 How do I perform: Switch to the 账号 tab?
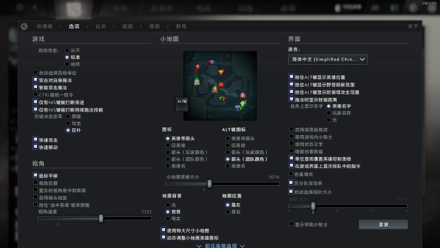click(181, 26)
